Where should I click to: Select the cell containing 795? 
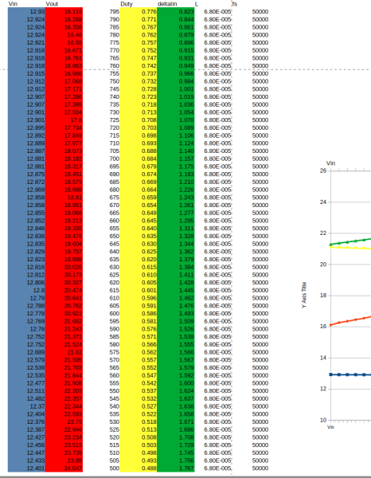tap(101, 12)
